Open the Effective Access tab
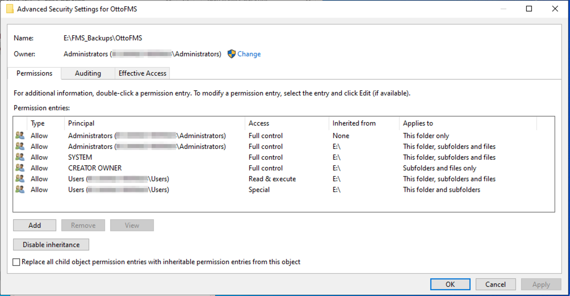This screenshot has height=296, width=570. 142,73
